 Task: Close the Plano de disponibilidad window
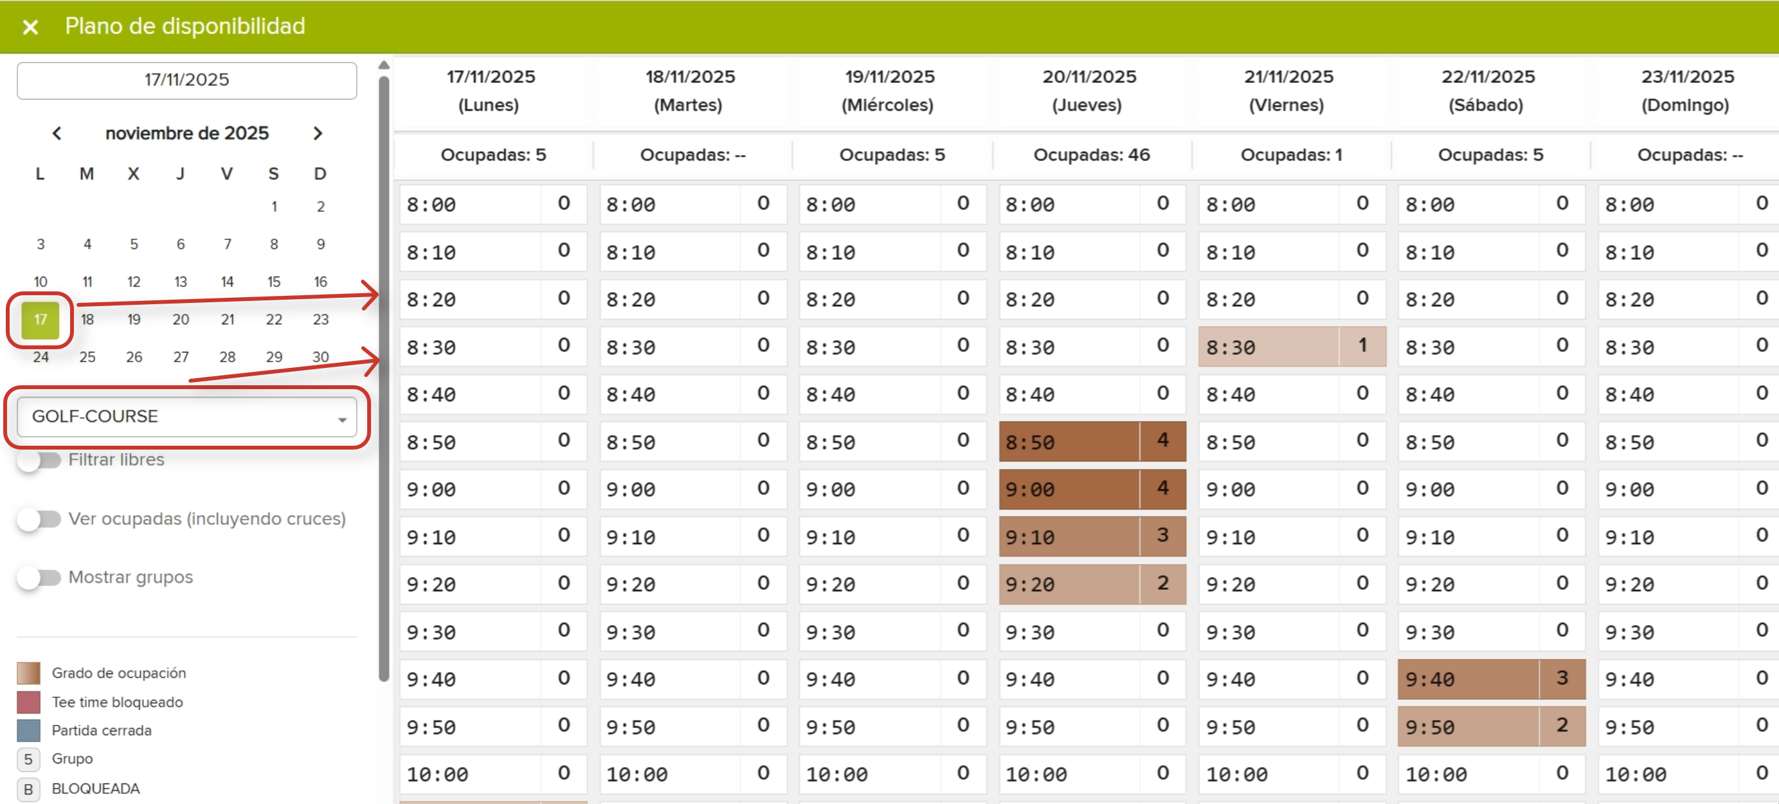30,27
